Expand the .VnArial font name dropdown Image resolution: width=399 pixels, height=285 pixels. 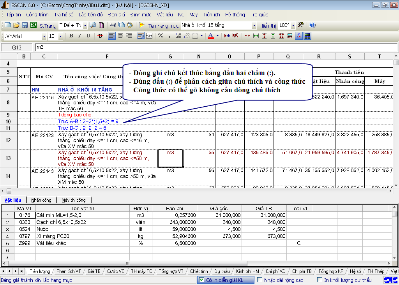[x=44, y=36]
